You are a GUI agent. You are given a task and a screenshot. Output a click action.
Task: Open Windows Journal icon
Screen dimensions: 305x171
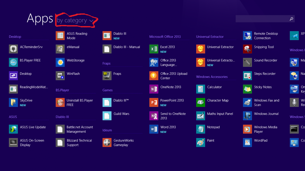(248, 116)
